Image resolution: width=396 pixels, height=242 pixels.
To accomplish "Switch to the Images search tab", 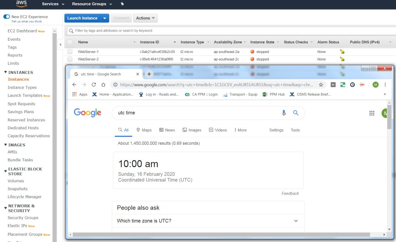I will pos(192,130).
